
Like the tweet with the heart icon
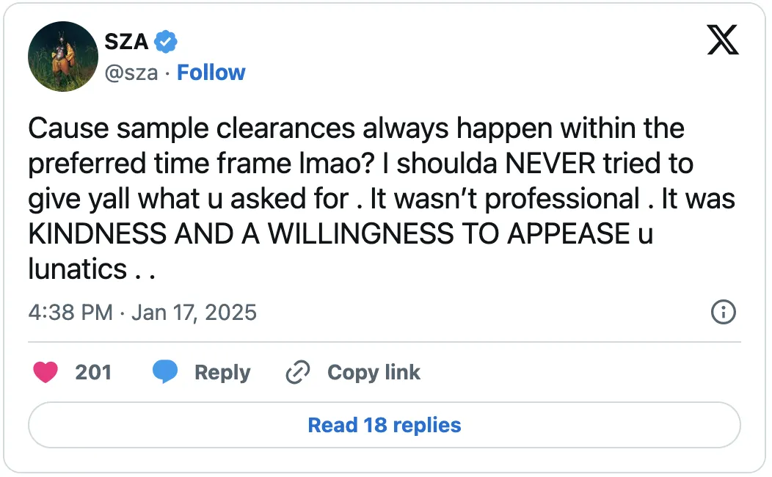tap(45, 373)
